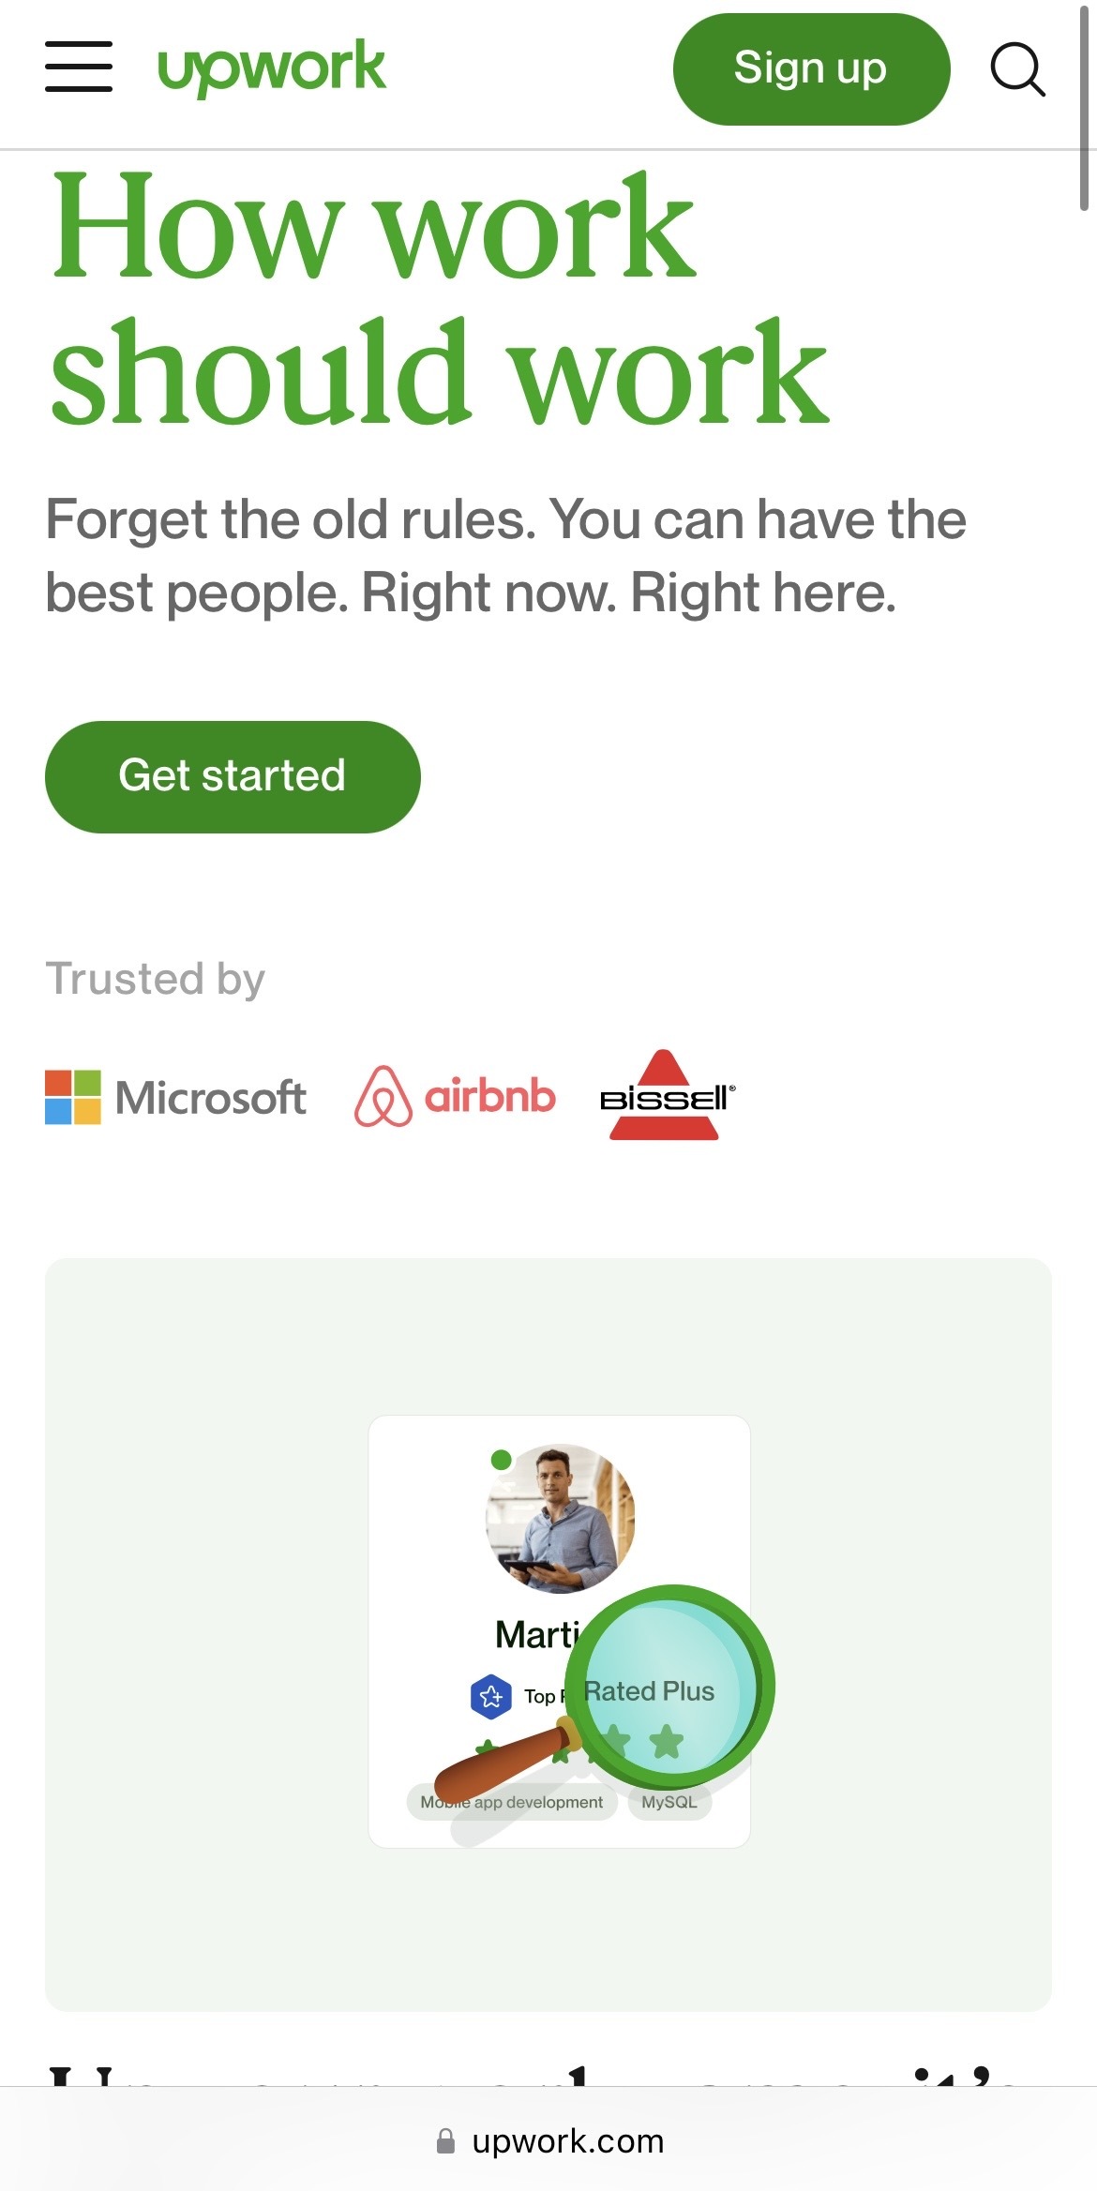Click the green online status dot
1097x2191 pixels.
click(502, 1460)
